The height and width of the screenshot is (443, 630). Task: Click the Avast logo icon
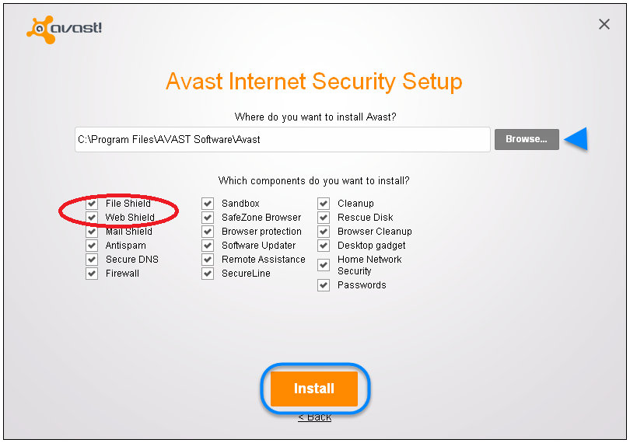pyautogui.click(x=41, y=30)
